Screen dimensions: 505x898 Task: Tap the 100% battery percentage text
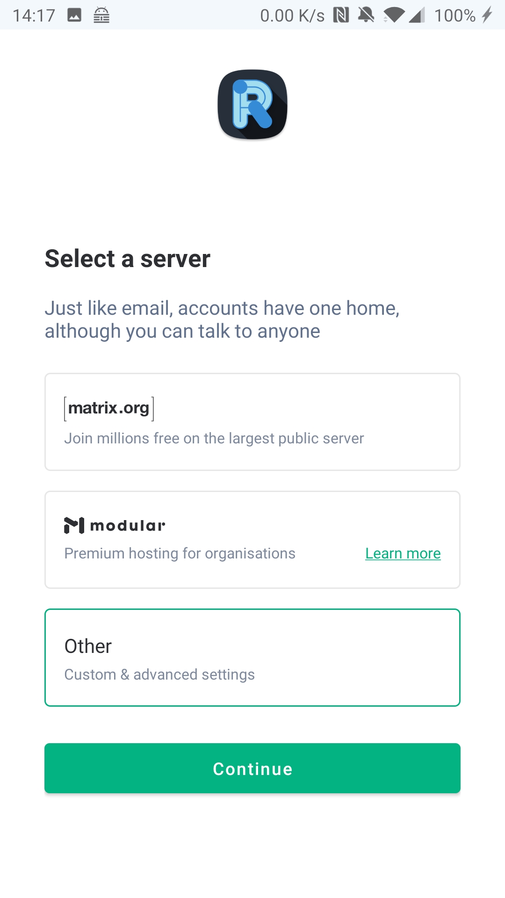pyautogui.click(x=454, y=15)
